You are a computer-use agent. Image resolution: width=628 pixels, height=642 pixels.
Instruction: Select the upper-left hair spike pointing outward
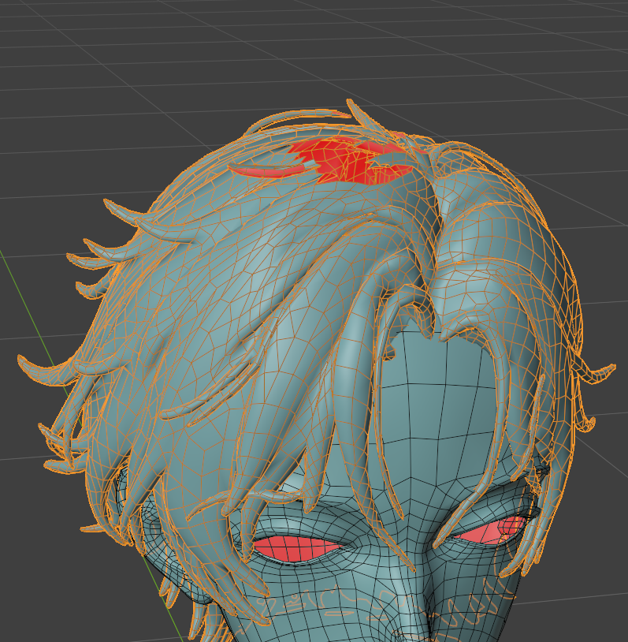coord(114,208)
